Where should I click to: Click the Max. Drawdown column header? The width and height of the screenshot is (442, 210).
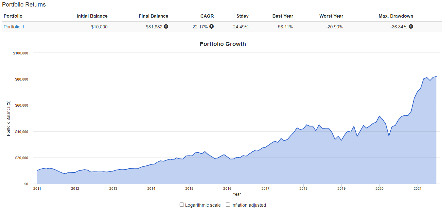tap(396, 16)
